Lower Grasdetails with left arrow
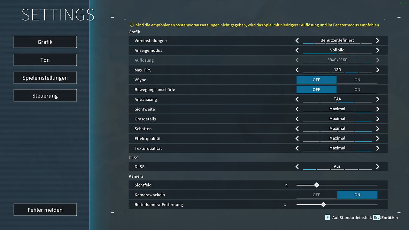The width and height of the screenshot is (409, 230). click(x=297, y=119)
